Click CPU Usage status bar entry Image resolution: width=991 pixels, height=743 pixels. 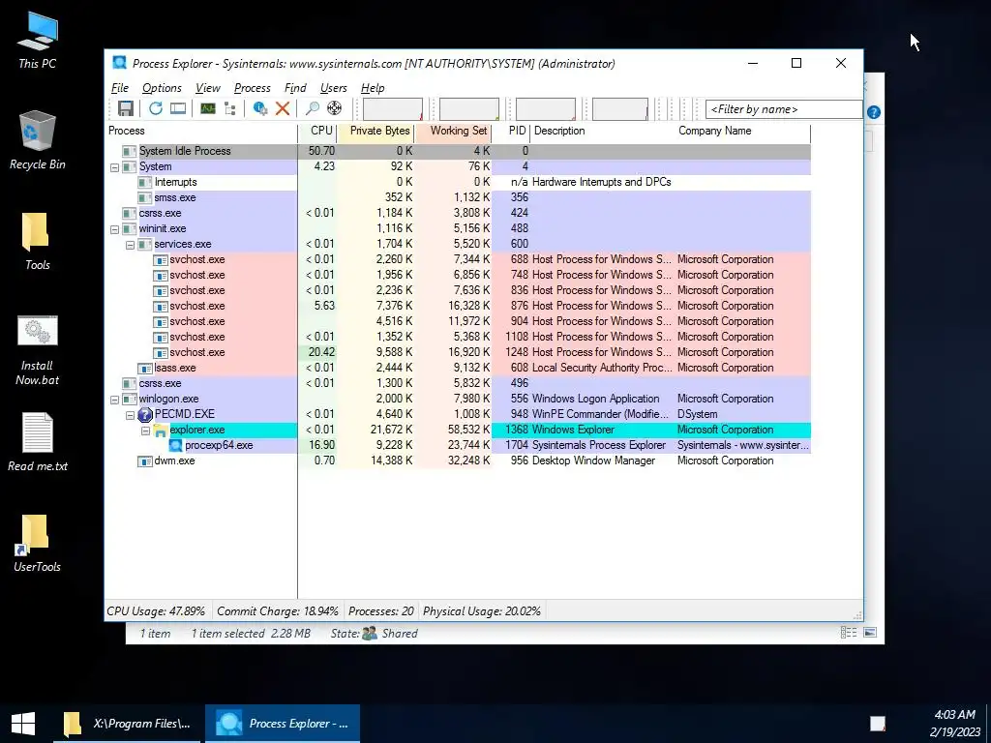coord(156,611)
